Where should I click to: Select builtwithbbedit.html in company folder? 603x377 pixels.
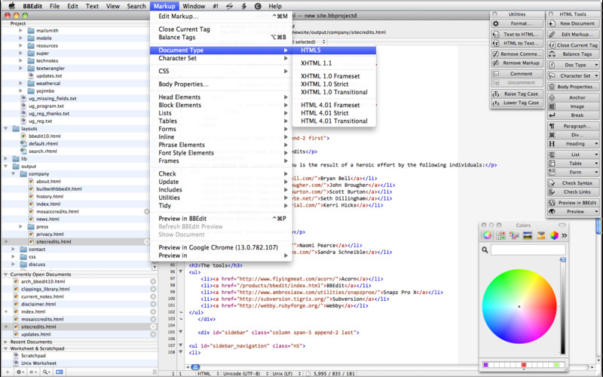[x=59, y=189]
